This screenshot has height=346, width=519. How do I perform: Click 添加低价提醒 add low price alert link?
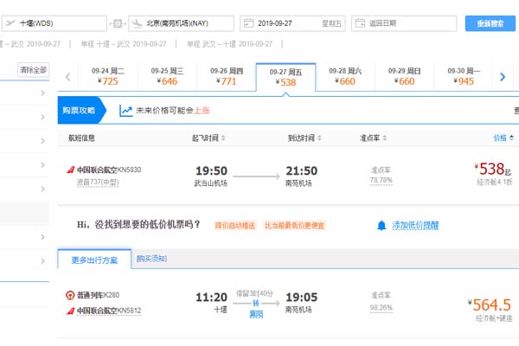coord(415,226)
